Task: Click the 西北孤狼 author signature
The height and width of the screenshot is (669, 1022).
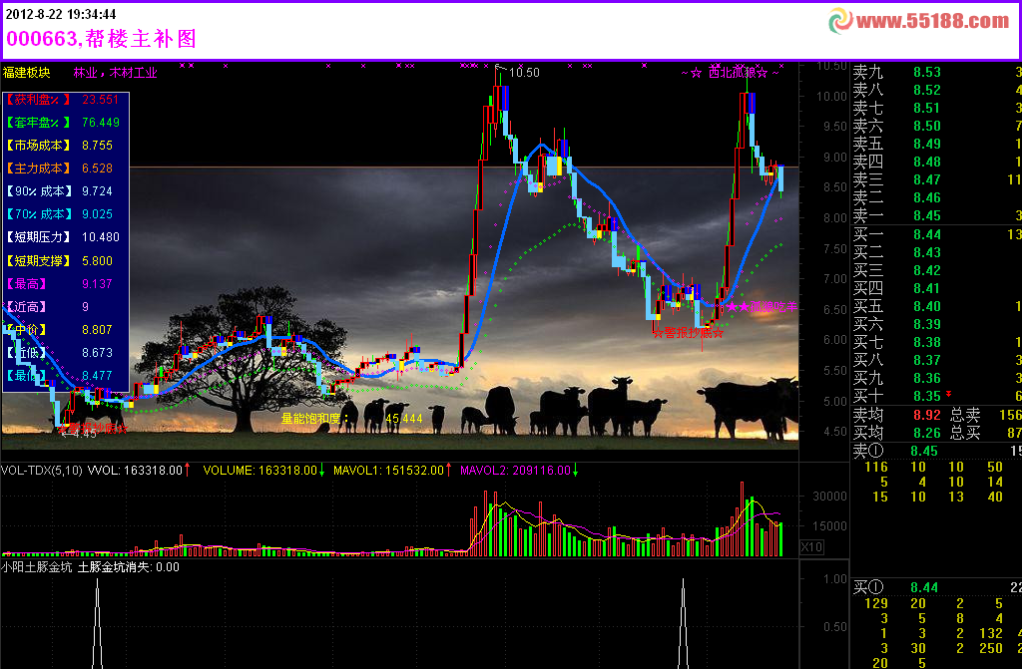Action: 731,73
